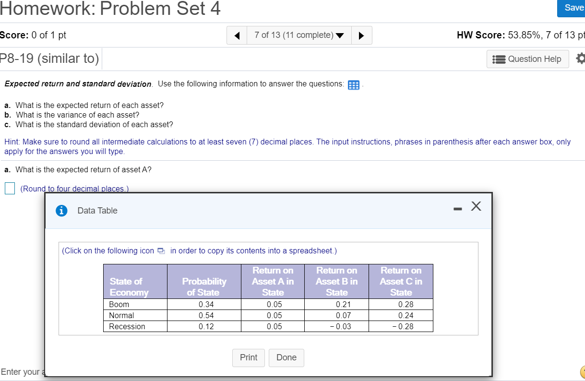Advance to the next question using right arrow
Viewport: 585px width, 381px height.
point(362,35)
